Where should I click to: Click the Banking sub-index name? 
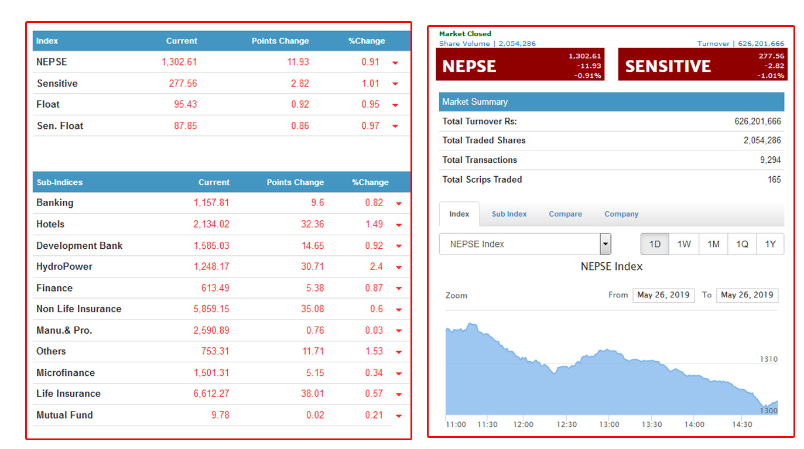[55, 203]
